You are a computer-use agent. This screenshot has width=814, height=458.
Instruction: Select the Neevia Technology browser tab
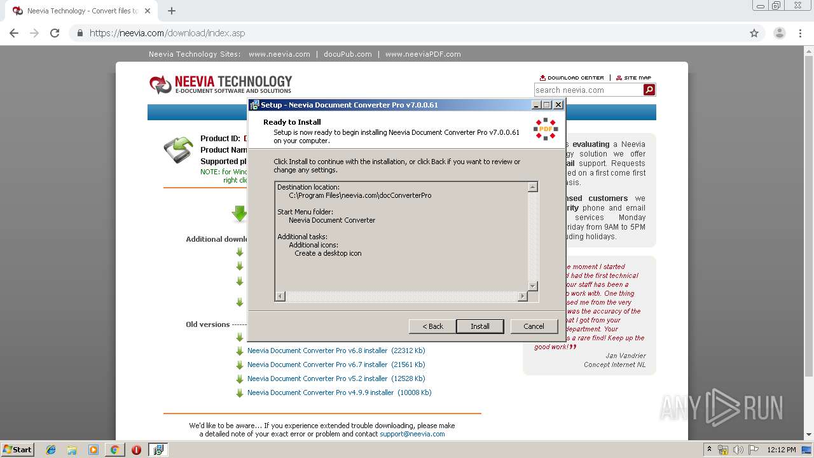(81, 11)
